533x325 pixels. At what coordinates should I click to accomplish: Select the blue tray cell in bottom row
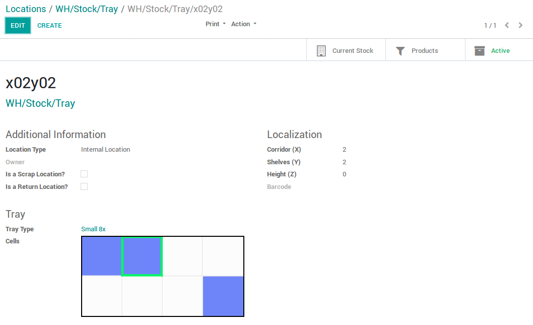[x=223, y=296]
